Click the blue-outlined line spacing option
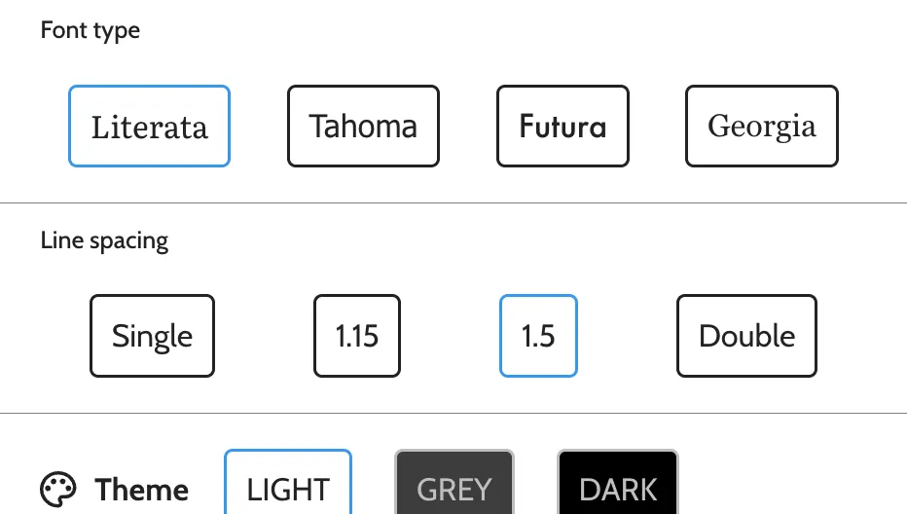This screenshot has width=907, height=514. tap(538, 336)
